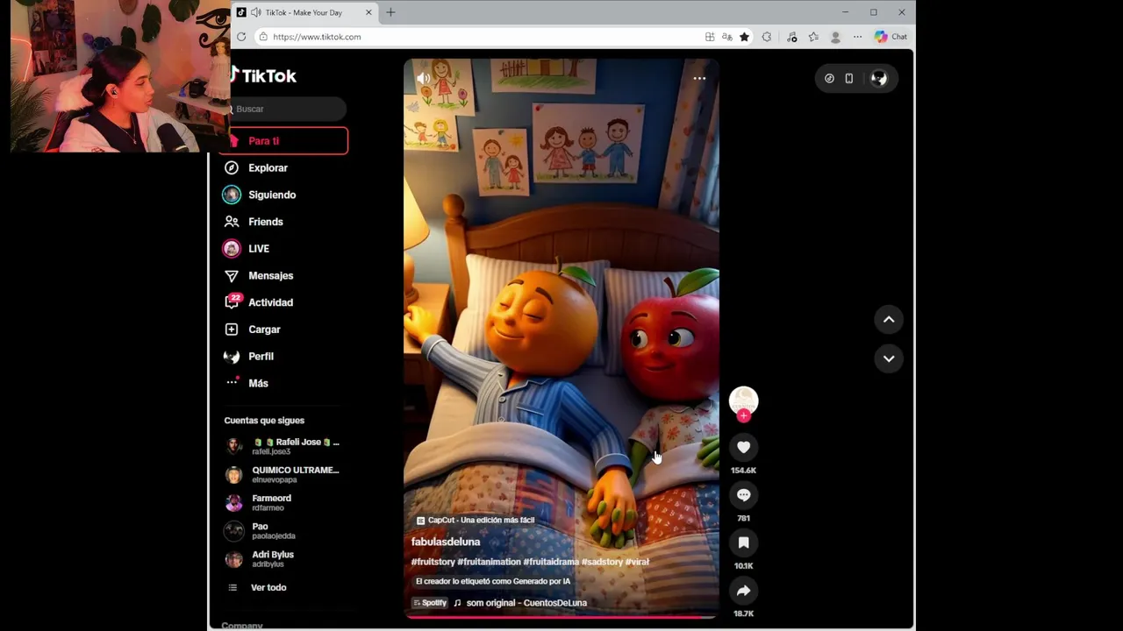
Task: Click the split screen icon in address bar
Action: click(710, 37)
